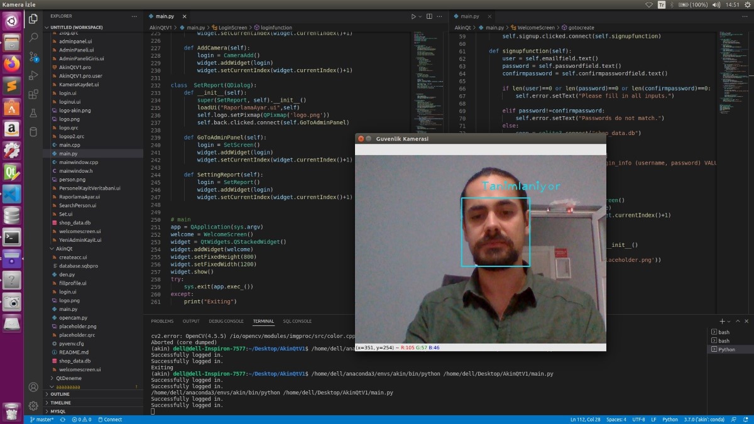Open the Search view in activity bar
The width and height of the screenshot is (754, 424).
pyautogui.click(x=33, y=38)
